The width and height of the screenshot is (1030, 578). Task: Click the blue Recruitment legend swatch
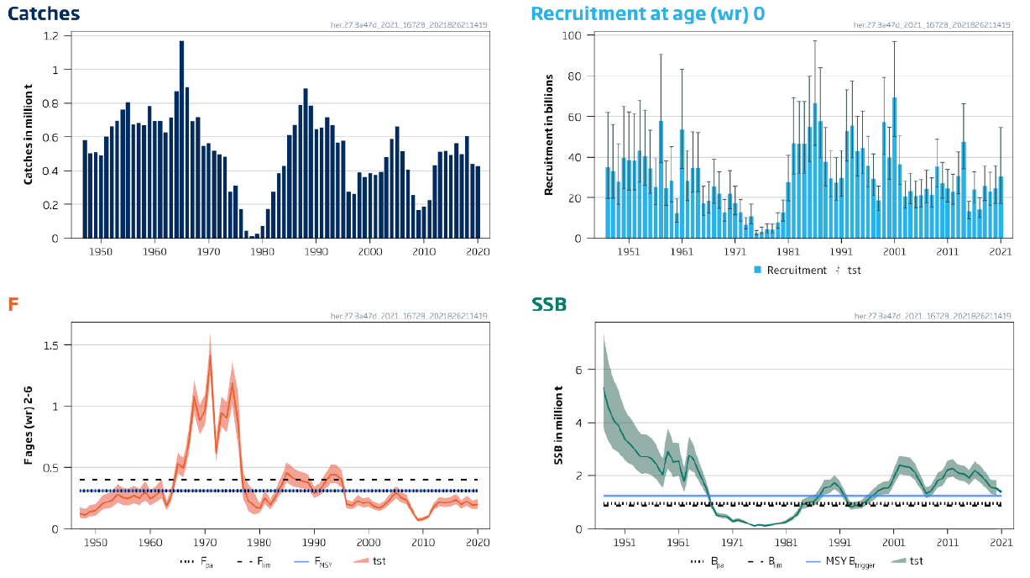click(x=757, y=271)
